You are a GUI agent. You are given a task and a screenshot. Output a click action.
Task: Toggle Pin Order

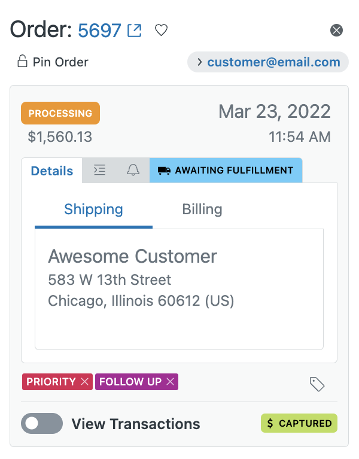pyautogui.click(x=53, y=62)
